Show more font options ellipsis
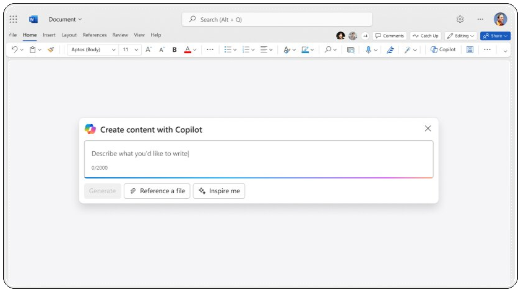The image size is (521, 292). [x=210, y=49]
